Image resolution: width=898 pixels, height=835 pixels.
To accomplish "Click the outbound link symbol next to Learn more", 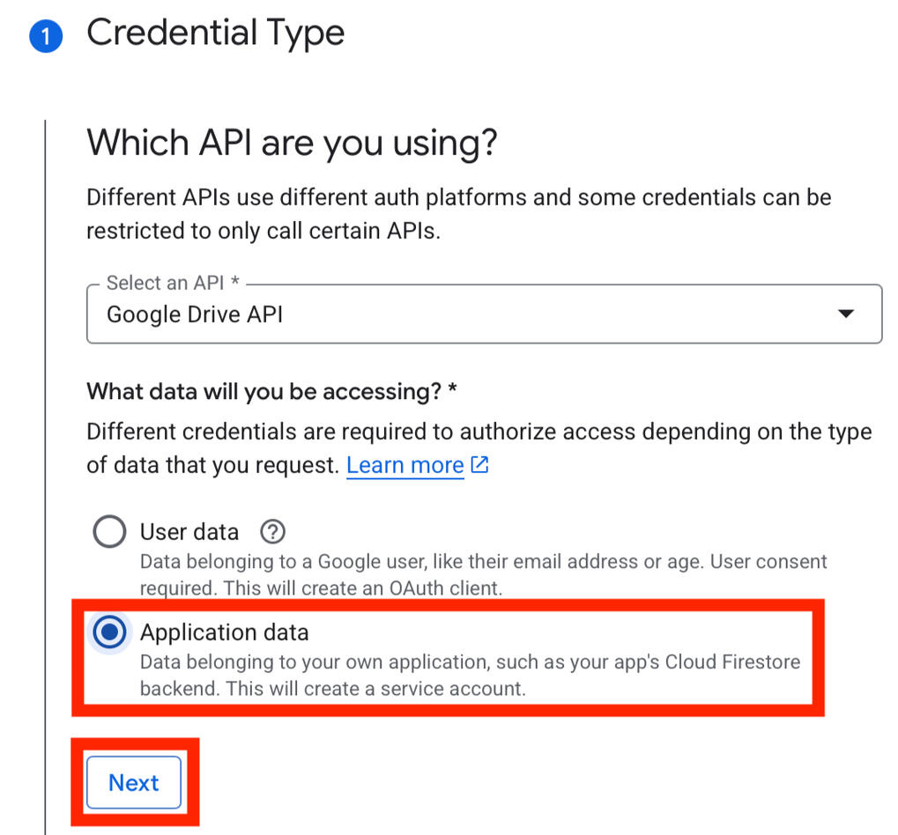I will click(479, 464).
